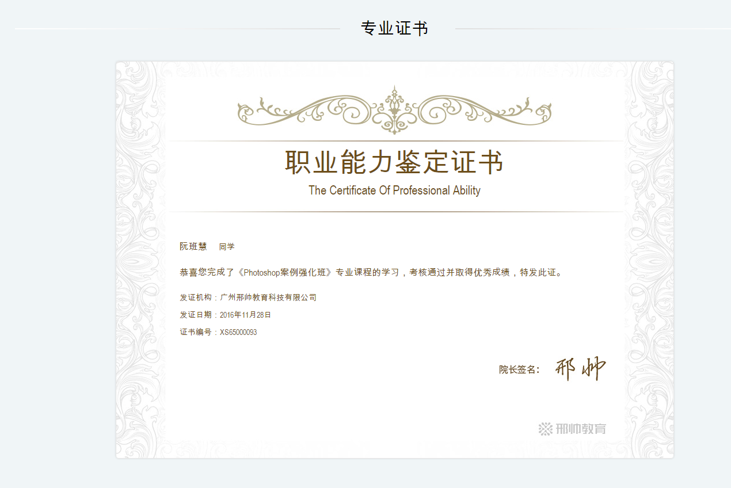Screen dimensions: 731x488
Task: Click the issuer 广州邢帅教育科技有限公司
Action: pos(268,298)
